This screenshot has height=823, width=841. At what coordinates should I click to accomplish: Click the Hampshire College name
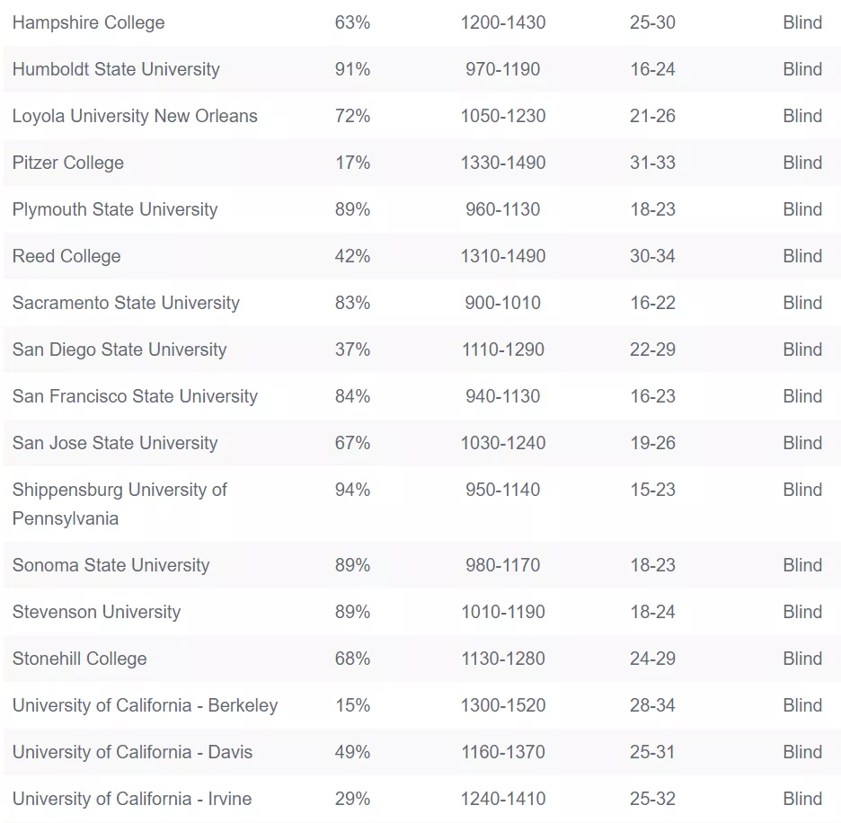point(88,22)
